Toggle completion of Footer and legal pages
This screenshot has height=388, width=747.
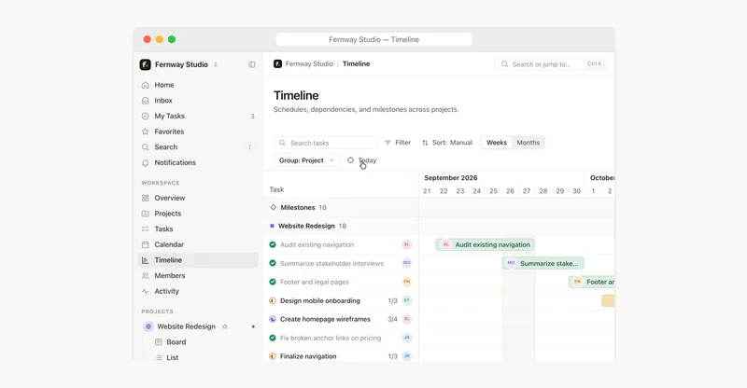pyautogui.click(x=273, y=282)
